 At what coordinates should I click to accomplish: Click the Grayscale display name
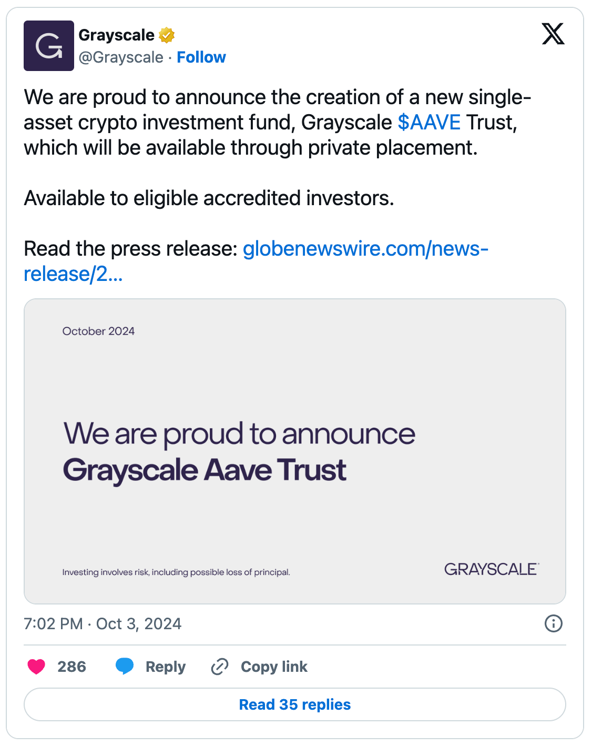[x=116, y=35]
